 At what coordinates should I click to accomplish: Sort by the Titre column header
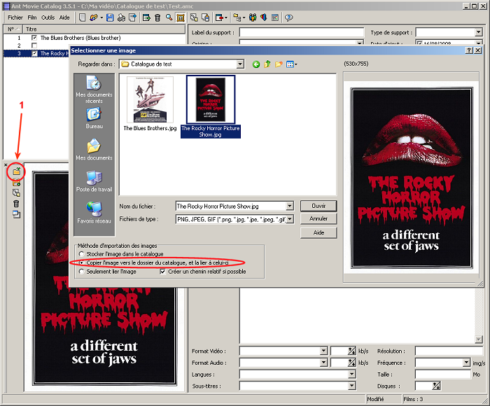(x=104, y=29)
